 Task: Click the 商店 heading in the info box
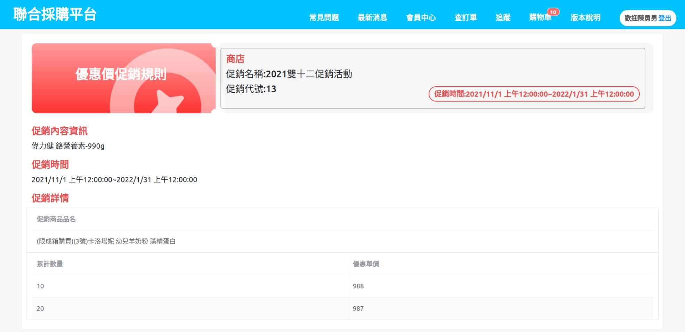(235, 59)
